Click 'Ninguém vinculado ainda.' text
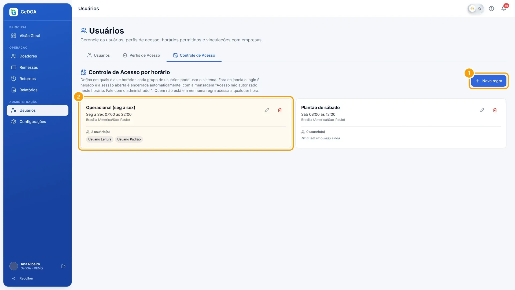Viewport: 515px width, 290px height. point(321,138)
